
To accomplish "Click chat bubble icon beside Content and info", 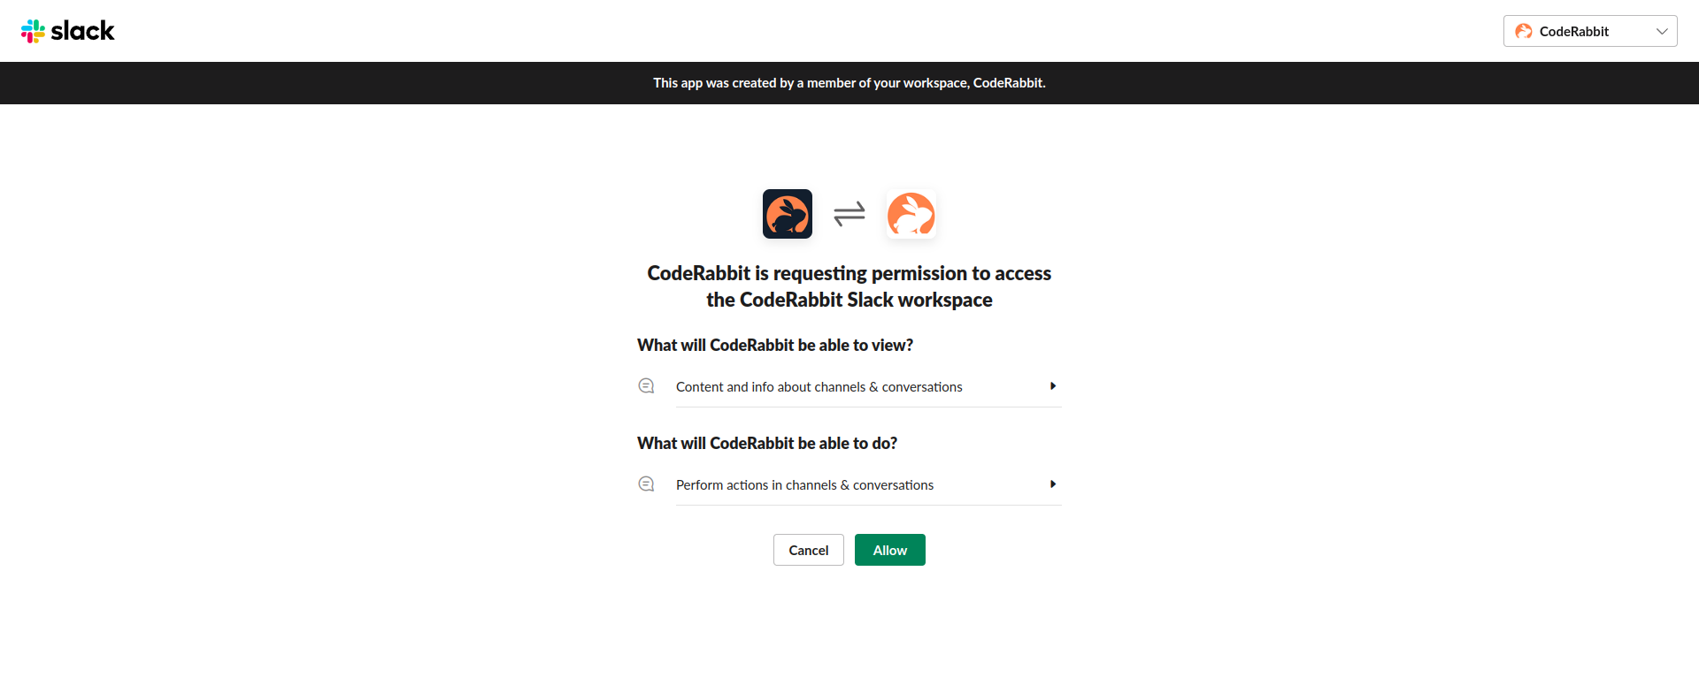I will point(646,386).
